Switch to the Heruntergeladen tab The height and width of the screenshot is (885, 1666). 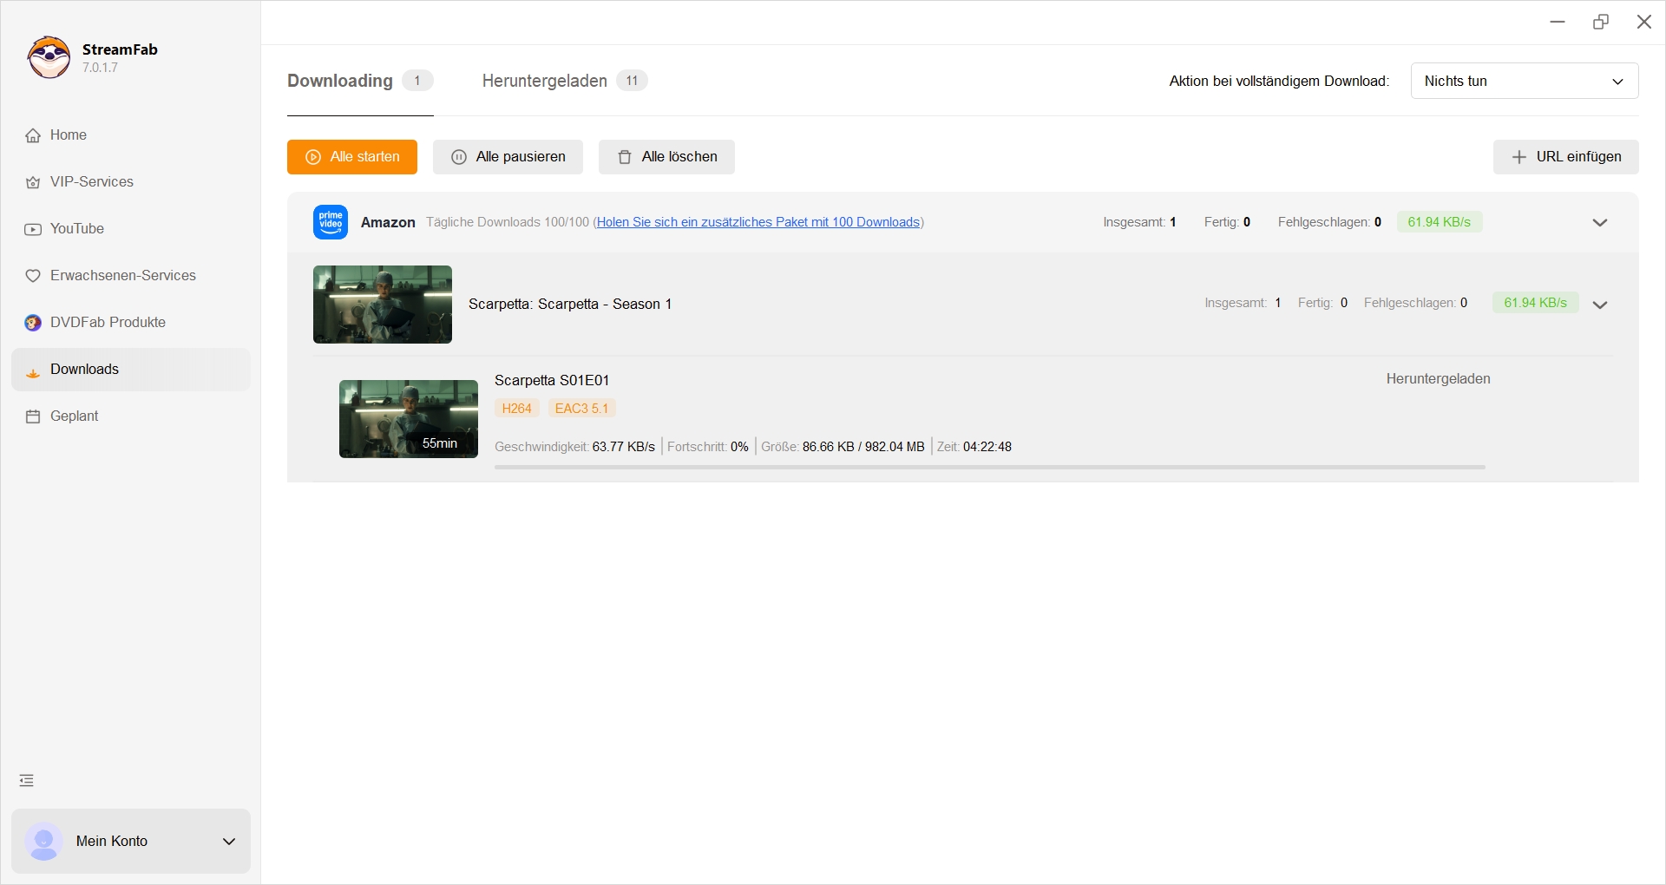pyautogui.click(x=544, y=81)
